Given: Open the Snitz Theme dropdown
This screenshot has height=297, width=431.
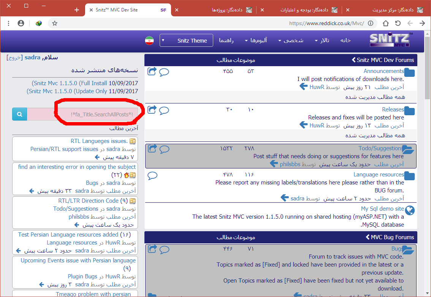Looking at the screenshot, I should coord(186,41).
